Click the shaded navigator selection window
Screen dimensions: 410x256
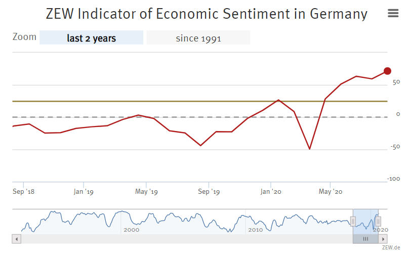tap(365, 215)
